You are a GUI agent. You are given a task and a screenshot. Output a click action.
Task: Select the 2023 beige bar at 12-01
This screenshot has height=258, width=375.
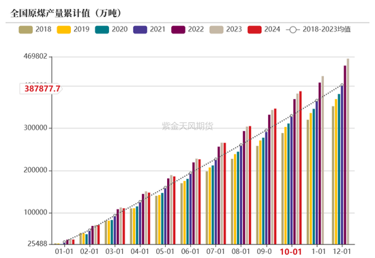click(348, 152)
